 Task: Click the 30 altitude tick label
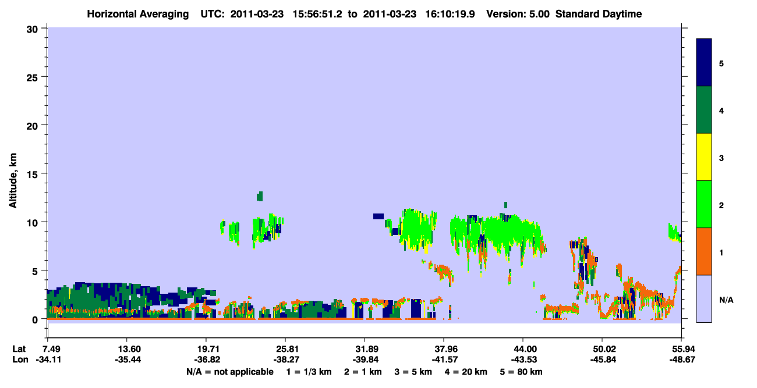tap(33, 28)
